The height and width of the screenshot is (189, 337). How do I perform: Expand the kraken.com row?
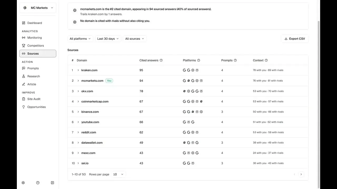click(x=78, y=70)
